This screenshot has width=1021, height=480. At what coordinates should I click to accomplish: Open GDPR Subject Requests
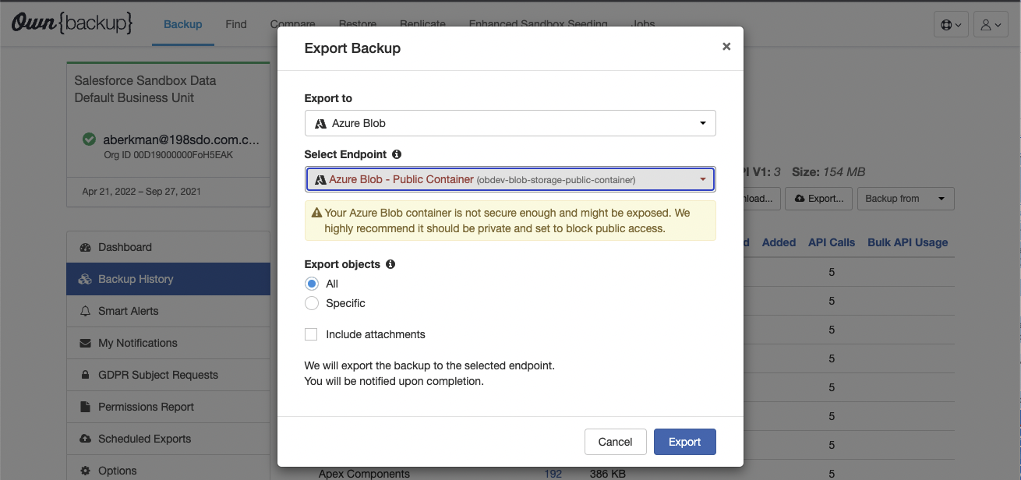tap(168, 375)
